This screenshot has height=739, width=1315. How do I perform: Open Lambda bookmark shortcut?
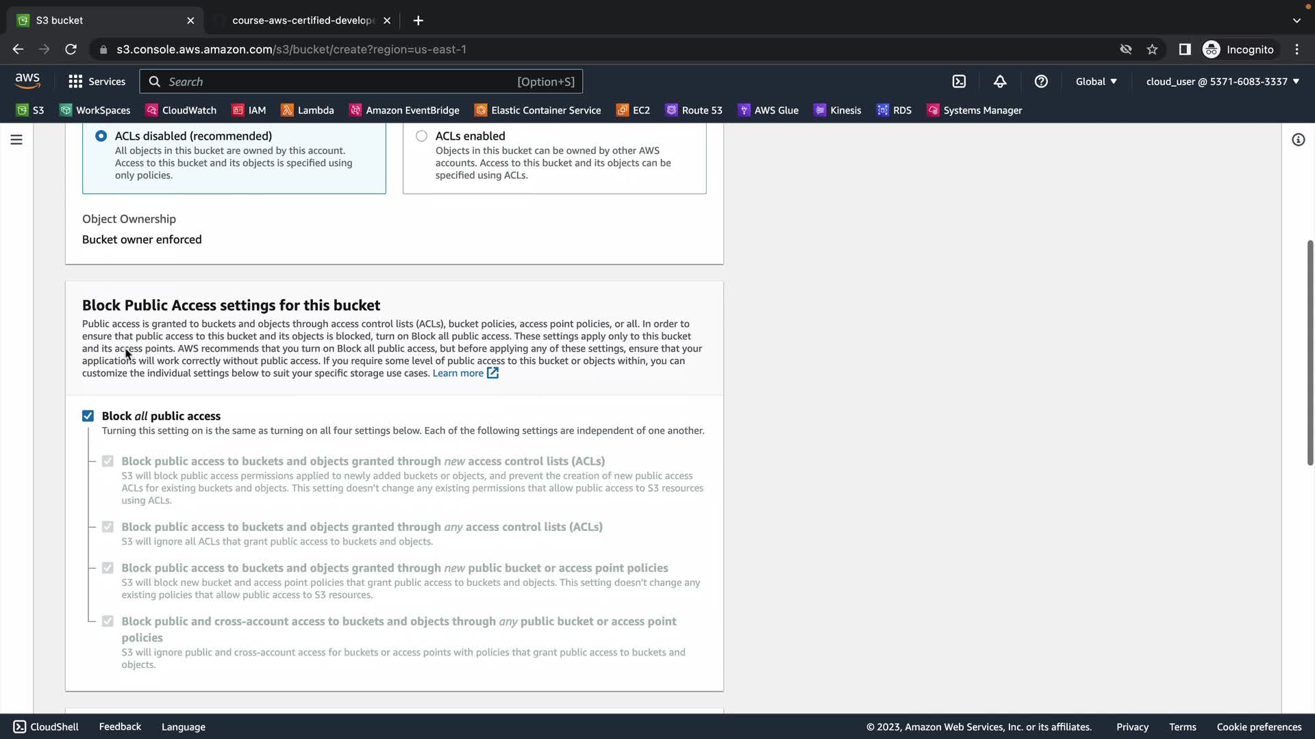[308, 110]
